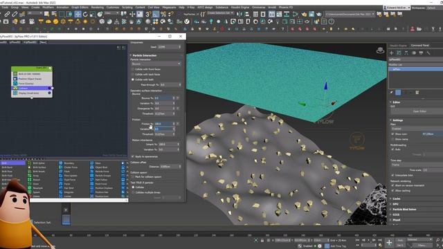Open the Modify tab in command panel
This screenshot has height=249, width=443.
pyautogui.click(x=399, y=53)
